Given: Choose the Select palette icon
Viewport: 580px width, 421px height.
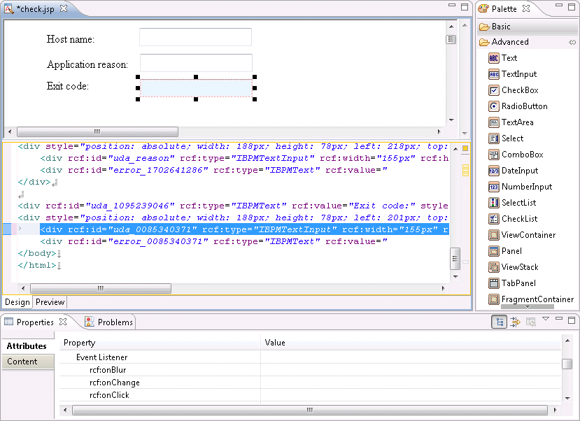Looking at the screenshot, I should (493, 138).
